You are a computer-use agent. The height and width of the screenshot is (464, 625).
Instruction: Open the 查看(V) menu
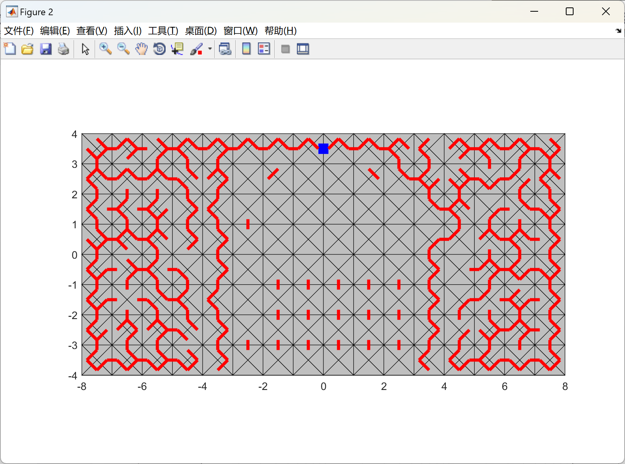coord(92,31)
